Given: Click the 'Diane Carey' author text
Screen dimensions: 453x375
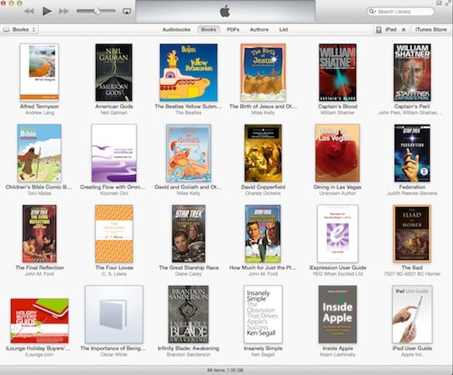Looking at the screenshot, I should [x=189, y=273].
